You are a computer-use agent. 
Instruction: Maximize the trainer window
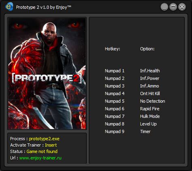coord(173,7)
